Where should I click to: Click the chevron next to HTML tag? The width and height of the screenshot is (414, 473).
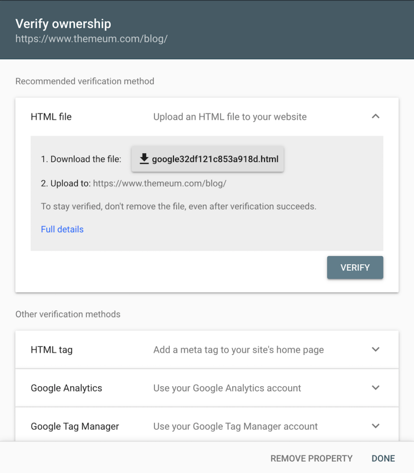pyautogui.click(x=376, y=350)
